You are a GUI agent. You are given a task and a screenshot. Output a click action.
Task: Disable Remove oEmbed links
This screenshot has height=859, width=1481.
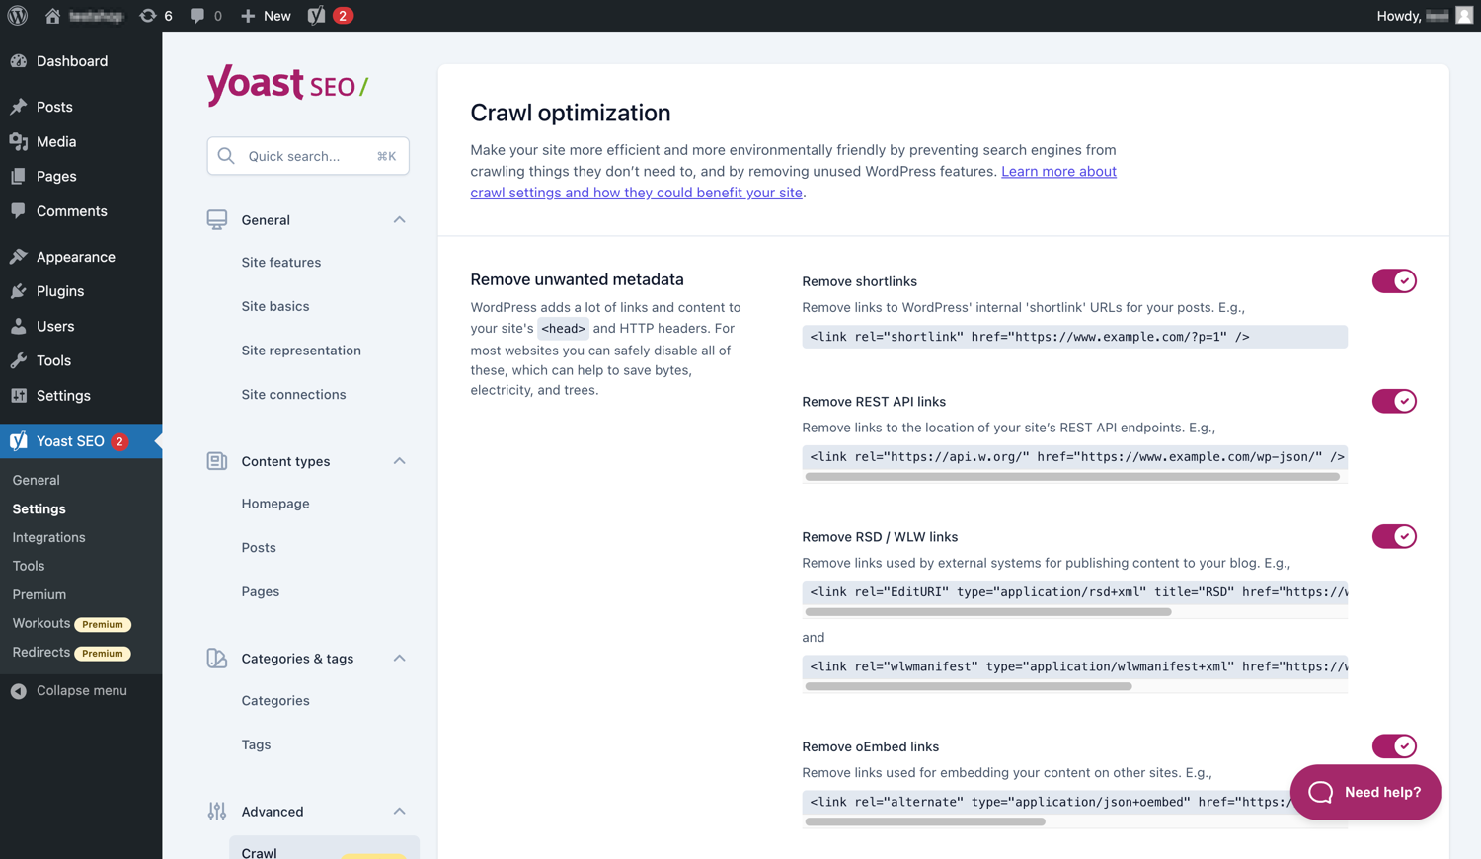click(x=1394, y=745)
